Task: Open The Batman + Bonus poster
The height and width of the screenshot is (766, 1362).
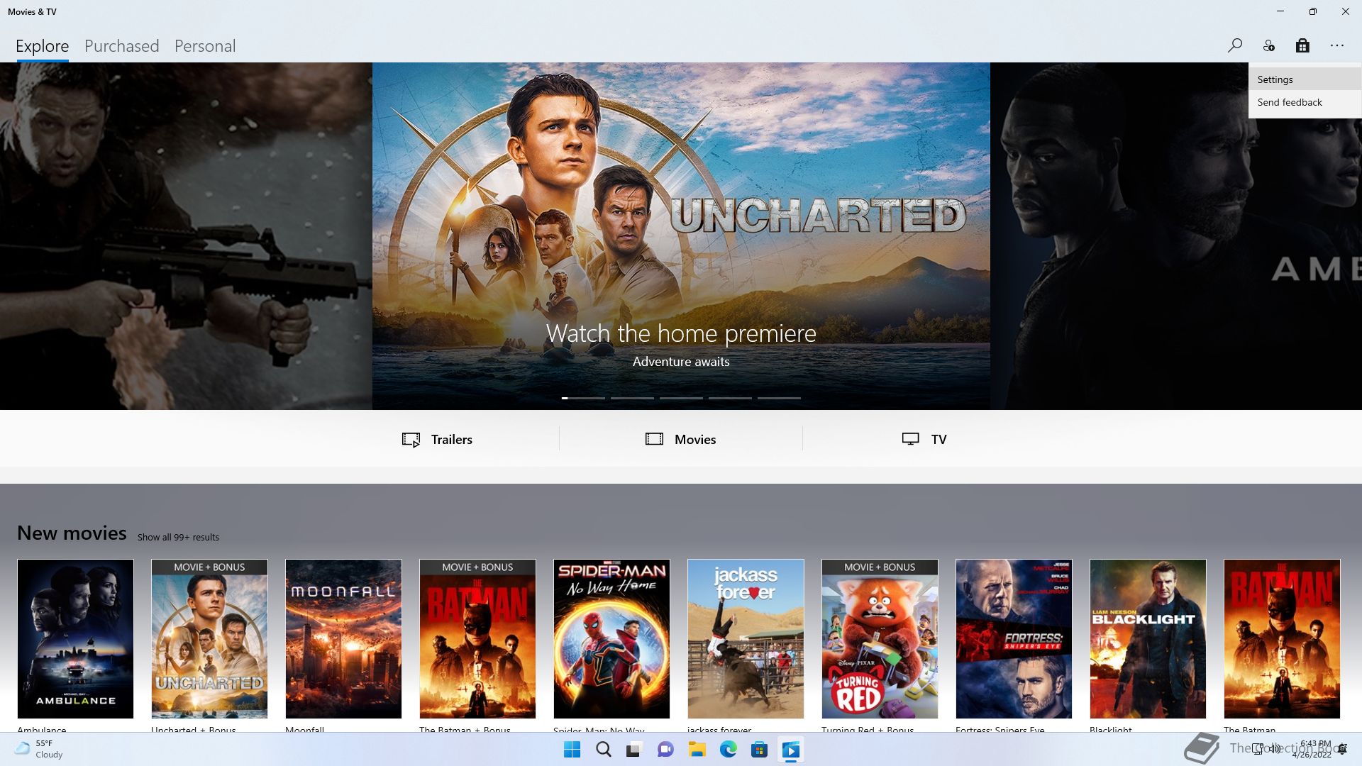Action: 477,638
